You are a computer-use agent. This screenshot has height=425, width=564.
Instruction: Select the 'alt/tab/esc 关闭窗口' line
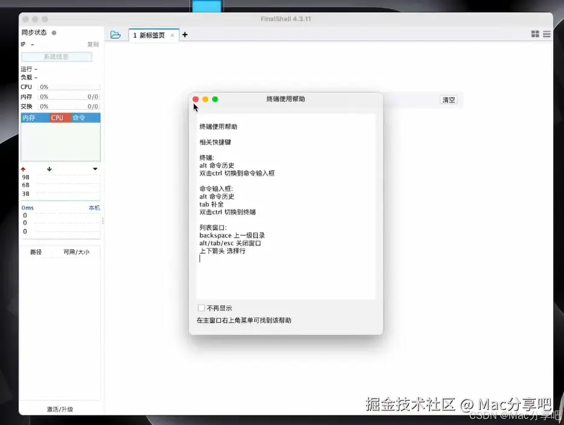click(230, 244)
